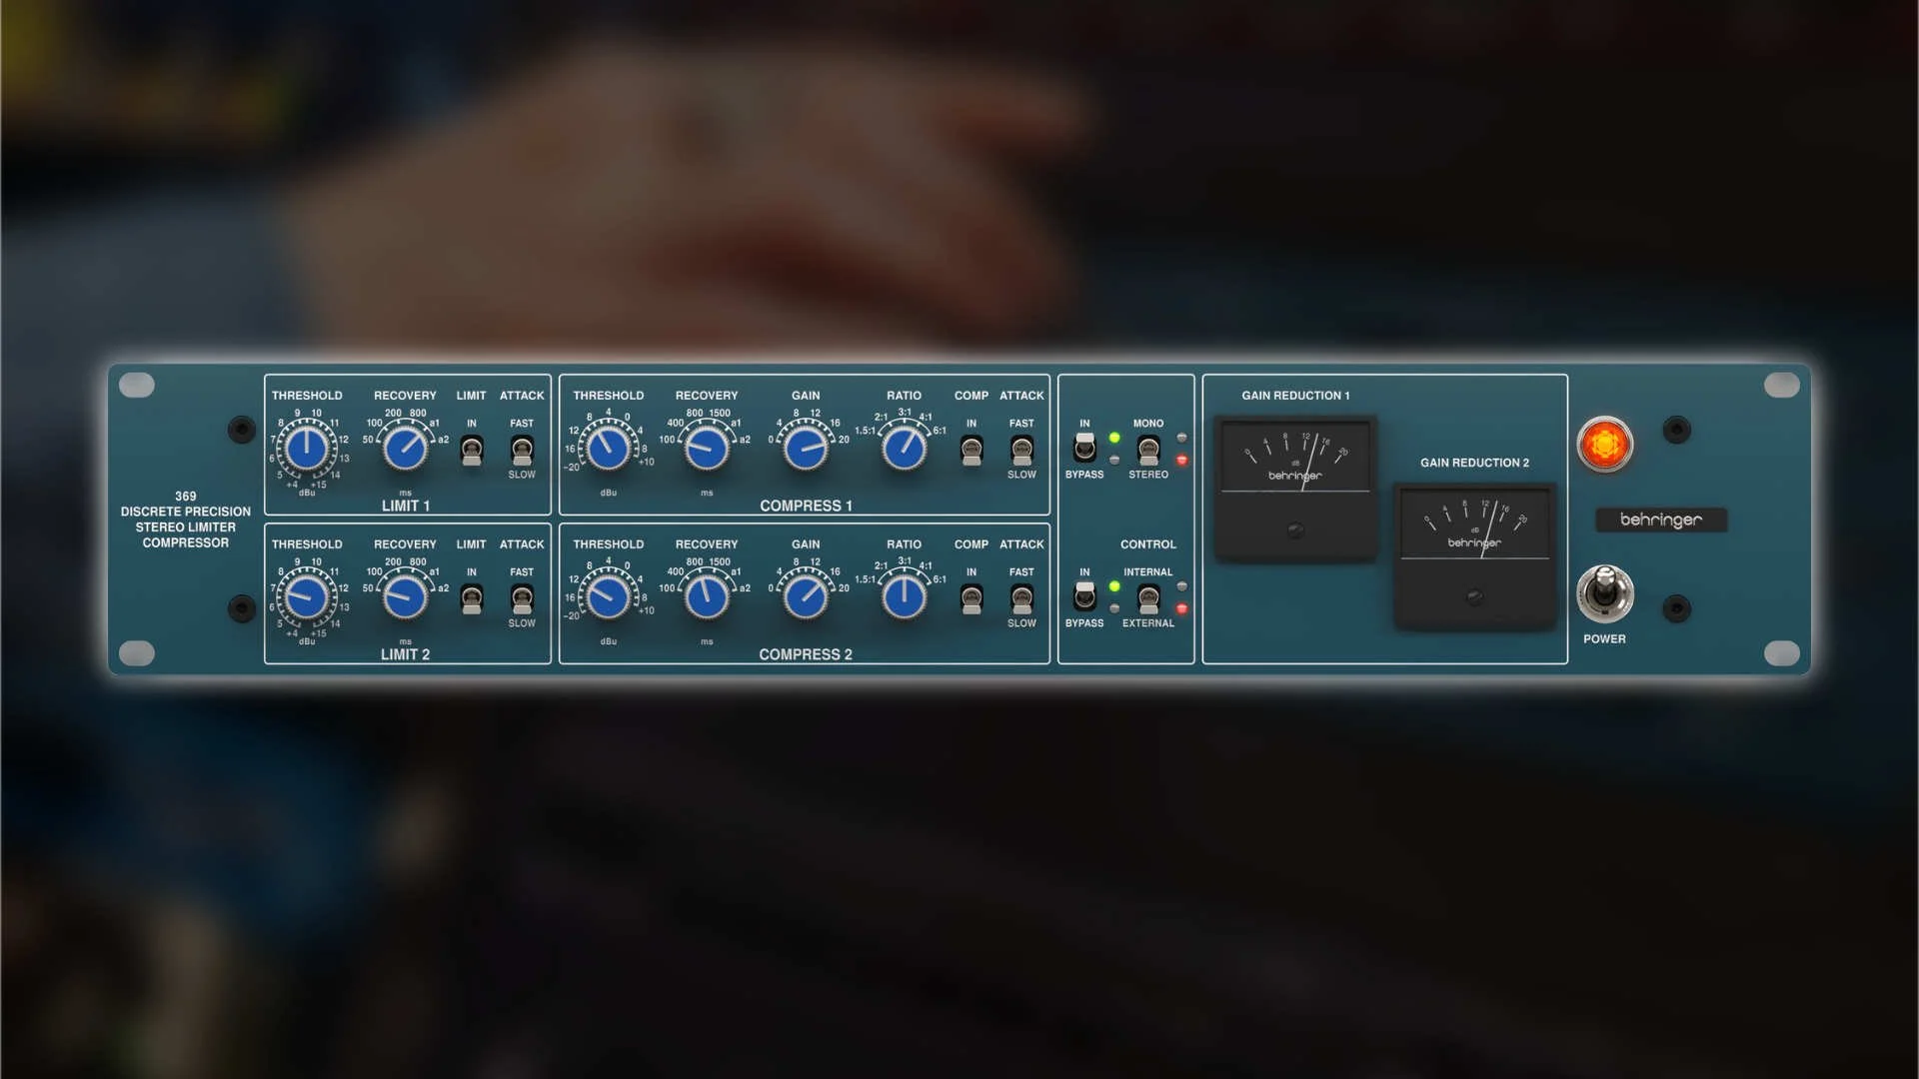Engage the COMP IN switch on Compress 2

(970, 599)
